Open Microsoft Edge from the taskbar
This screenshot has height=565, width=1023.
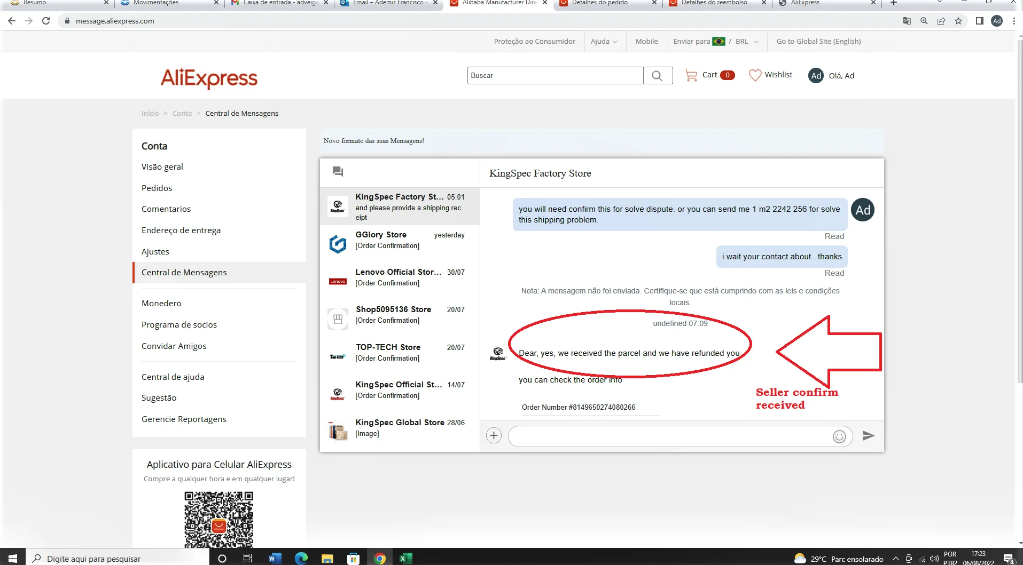point(301,559)
